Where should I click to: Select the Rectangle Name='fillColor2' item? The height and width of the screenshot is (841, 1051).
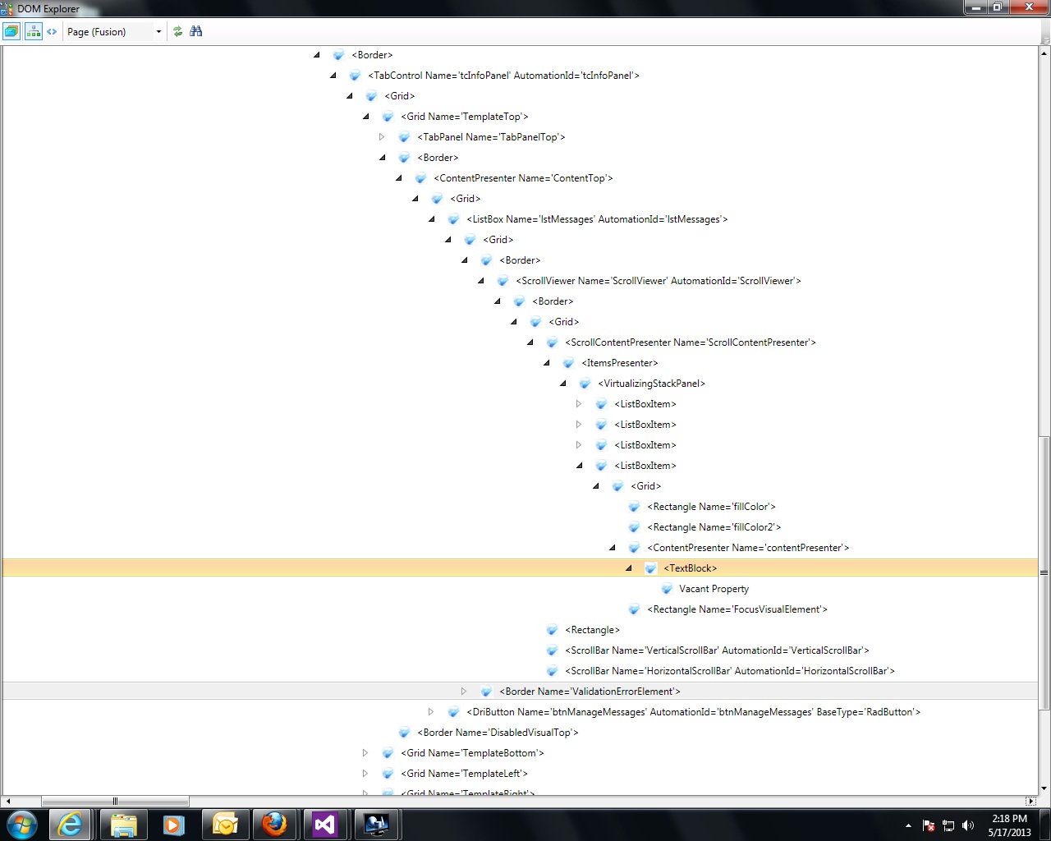714,527
